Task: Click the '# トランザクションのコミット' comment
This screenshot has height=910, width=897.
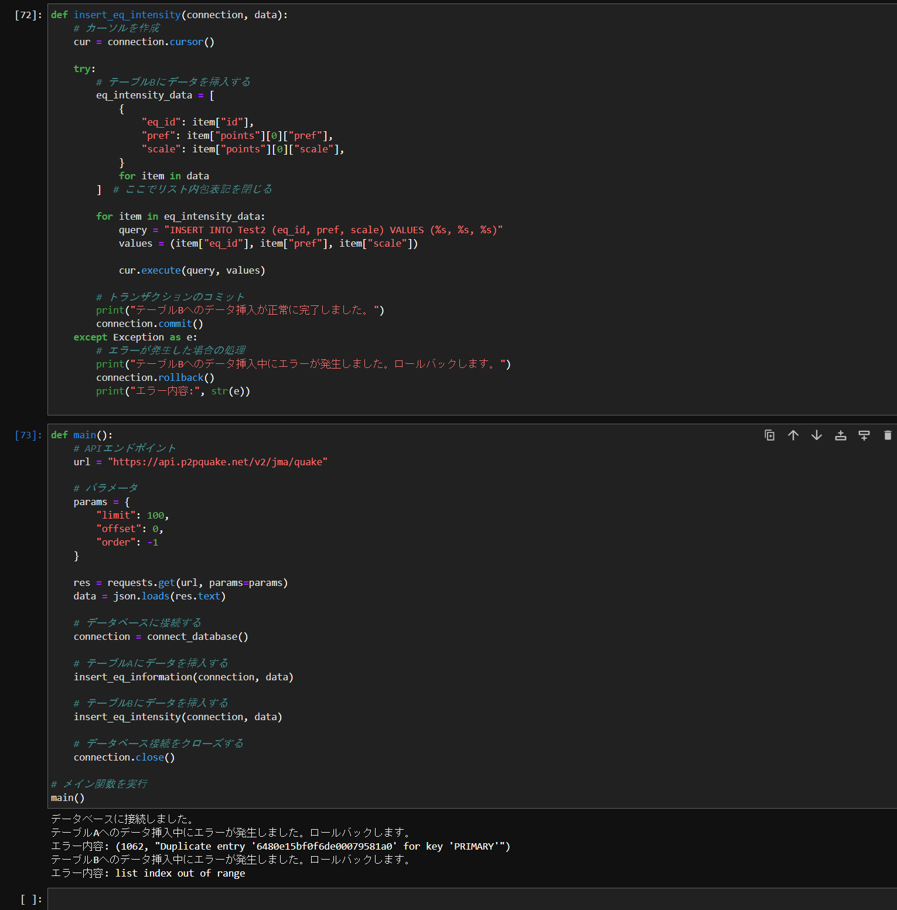Action: (x=170, y=297)
